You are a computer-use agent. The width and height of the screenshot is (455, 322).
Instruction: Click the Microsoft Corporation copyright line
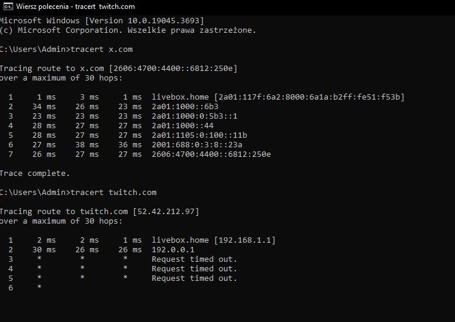point(128,30)
